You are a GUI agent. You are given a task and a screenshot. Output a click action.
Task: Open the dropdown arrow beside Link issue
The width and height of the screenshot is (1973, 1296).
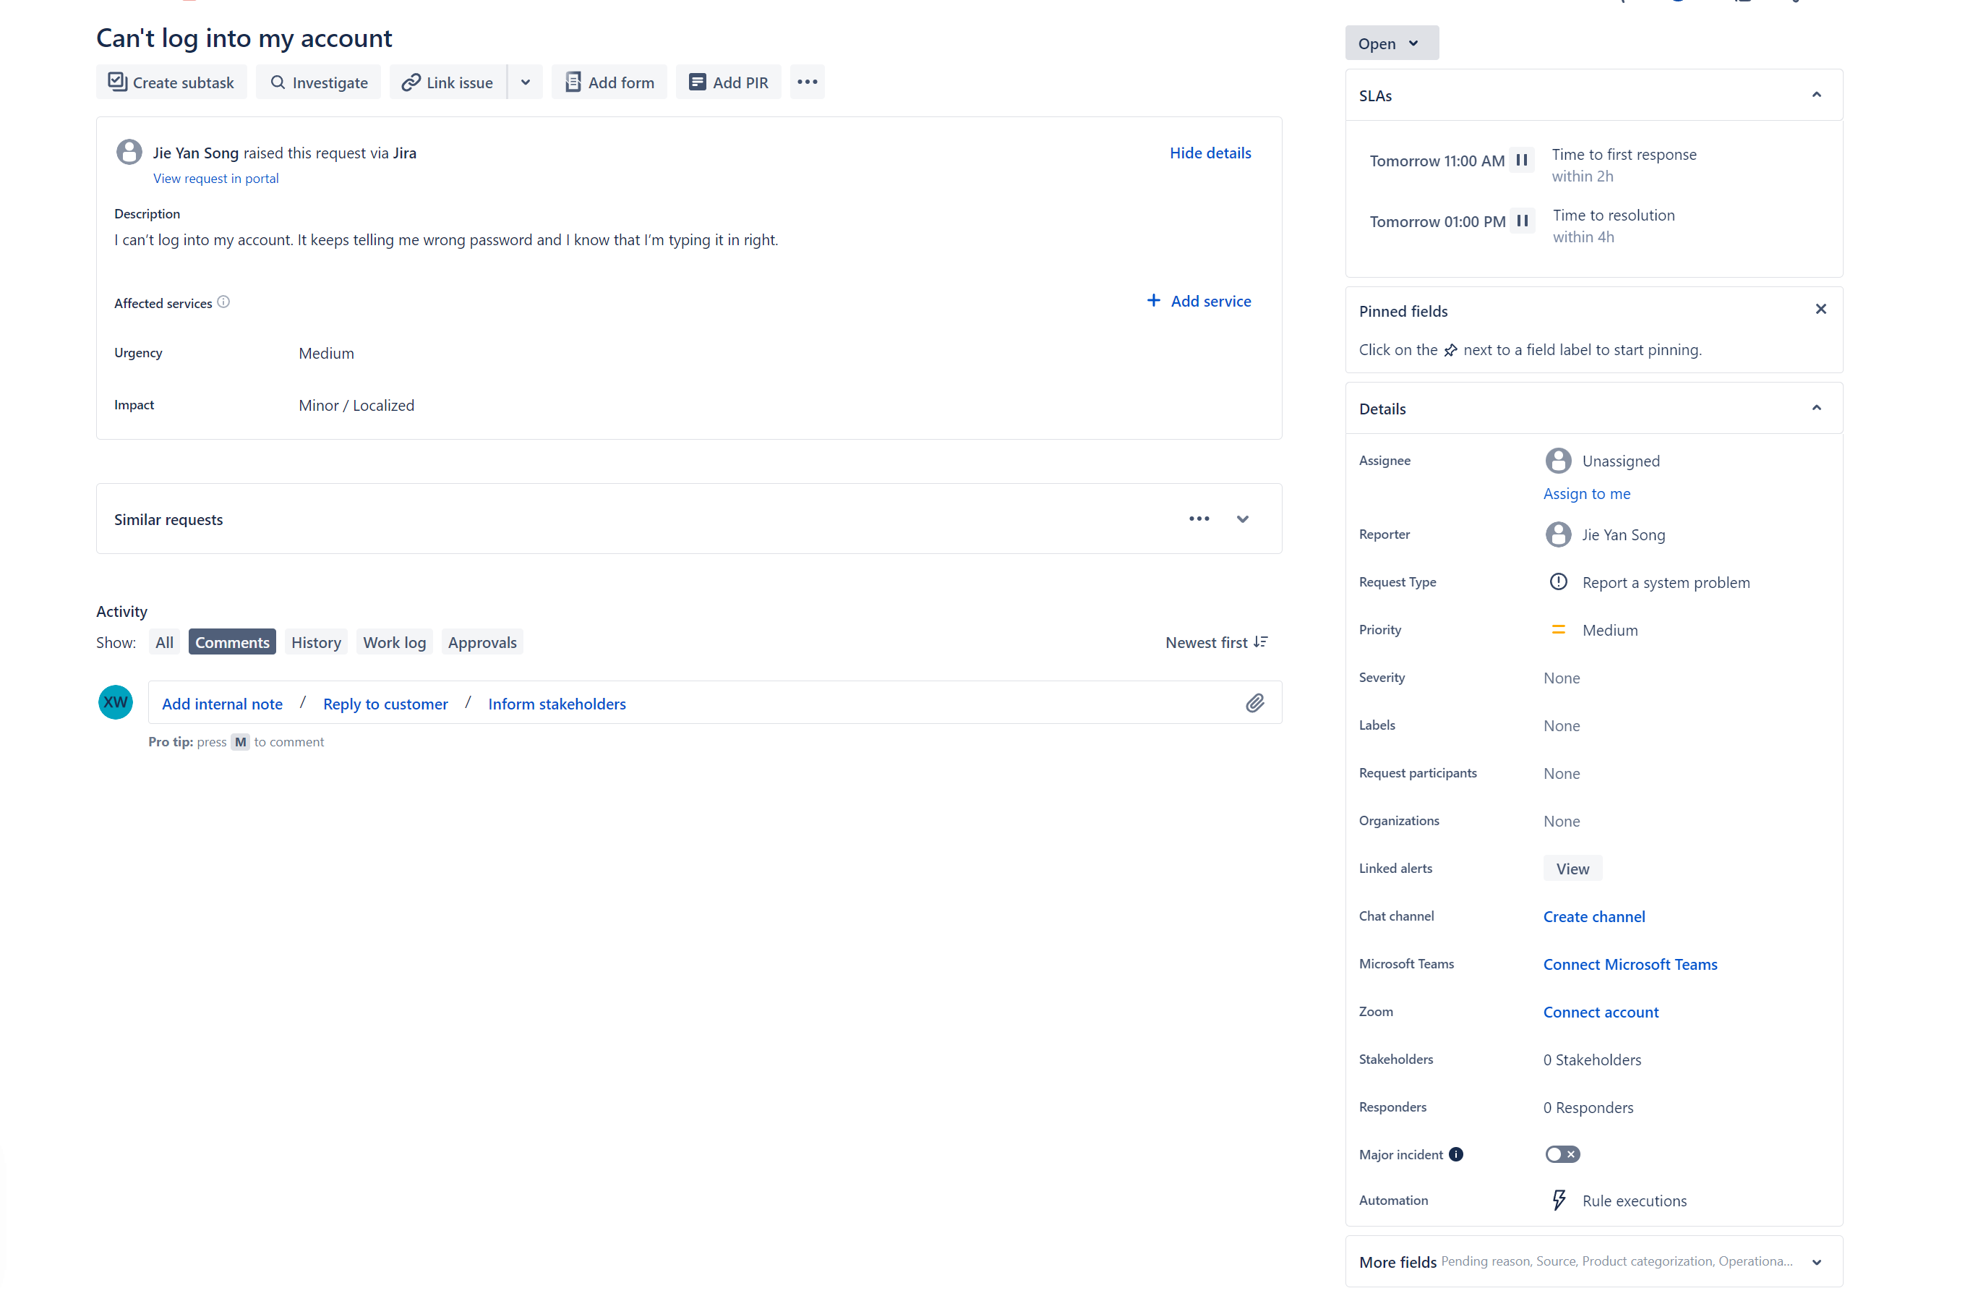526,82
